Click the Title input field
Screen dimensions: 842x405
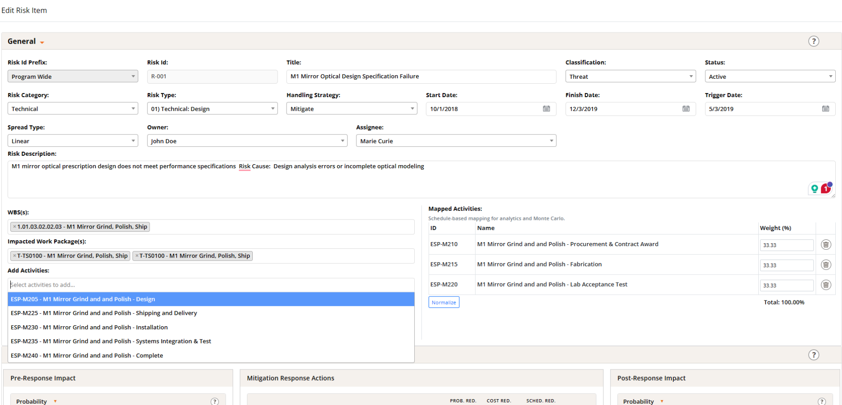[421, 76]
